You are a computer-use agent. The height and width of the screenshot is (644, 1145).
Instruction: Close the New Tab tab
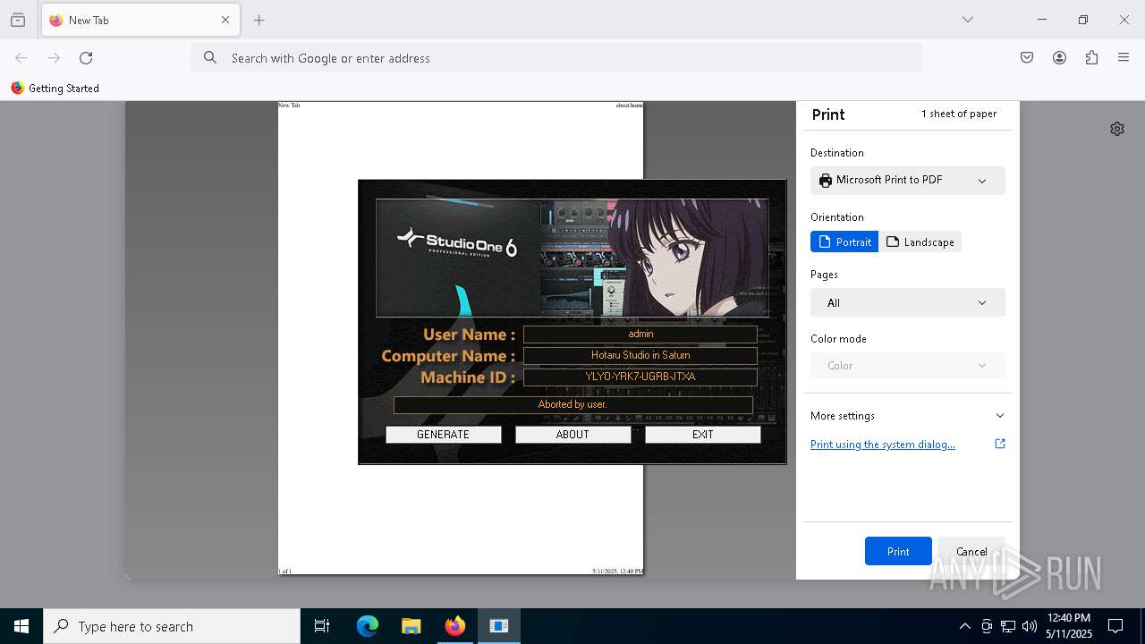[x=225, y=20]
